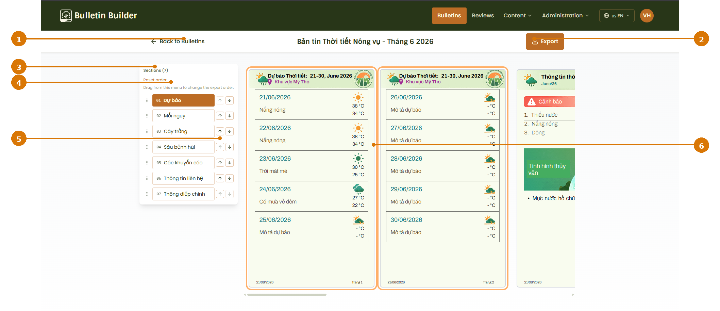Expand the Administration dropdown menu
Screen dimensions: 720x311
tap(565, 16)
